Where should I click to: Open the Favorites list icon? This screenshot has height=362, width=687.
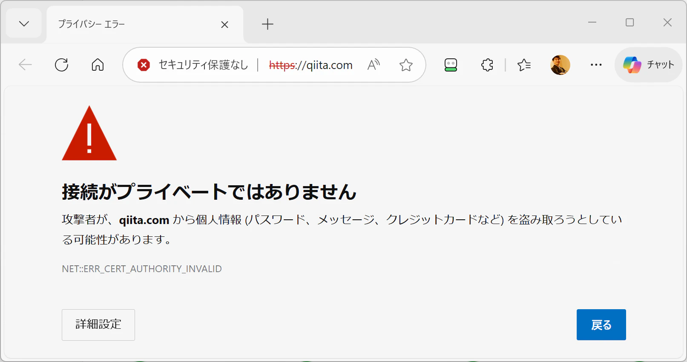(524, 65)
